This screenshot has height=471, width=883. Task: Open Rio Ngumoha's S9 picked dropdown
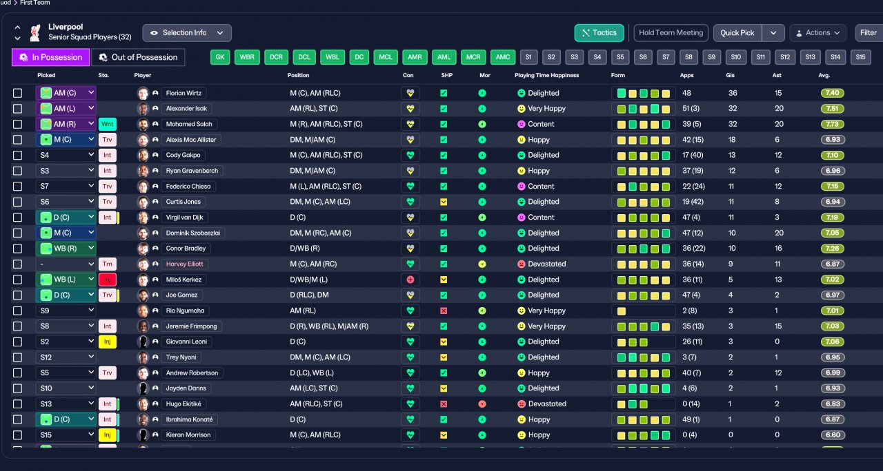click(66, 311)
